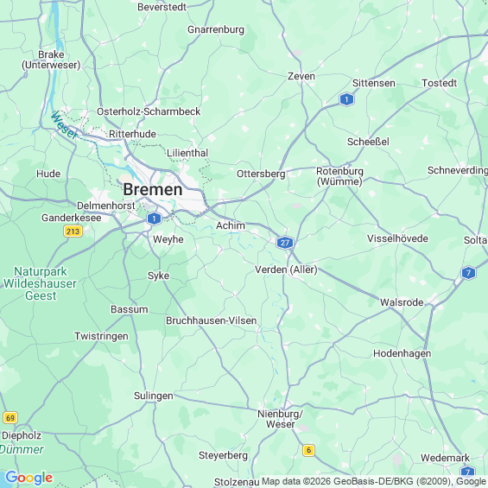Viewport: 488px width, 488px height.
Task: Click the A1 highway shield south of Bremen
Action: pyautogui.click(x=154, y=219)
